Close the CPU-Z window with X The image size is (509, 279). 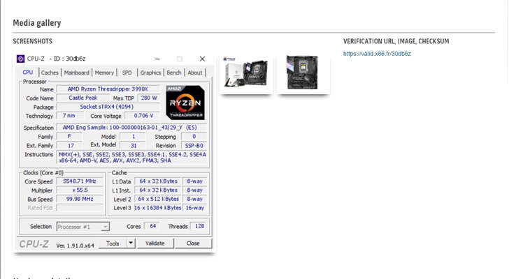coord(202,59)
